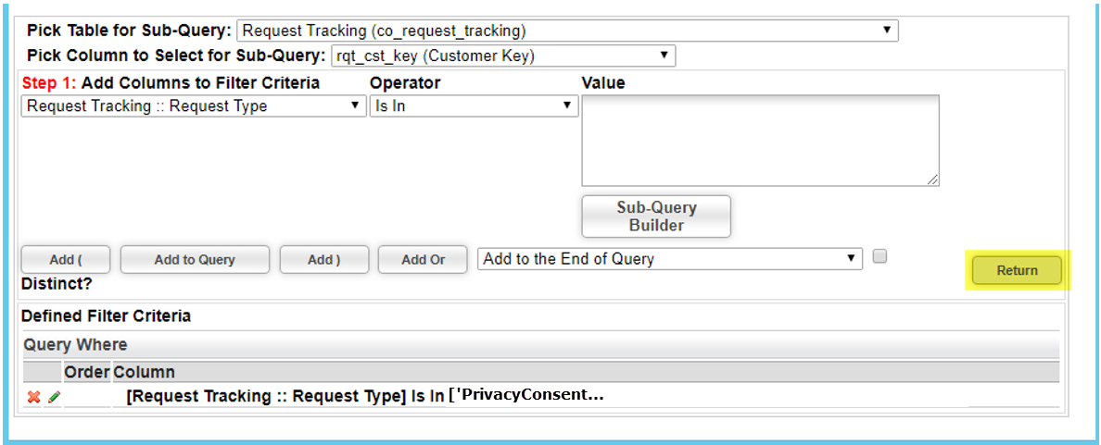Click the Add ( button

(66, 259)
